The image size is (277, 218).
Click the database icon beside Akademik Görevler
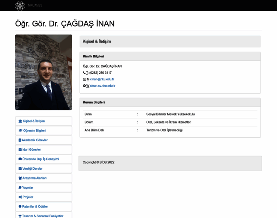20,140
